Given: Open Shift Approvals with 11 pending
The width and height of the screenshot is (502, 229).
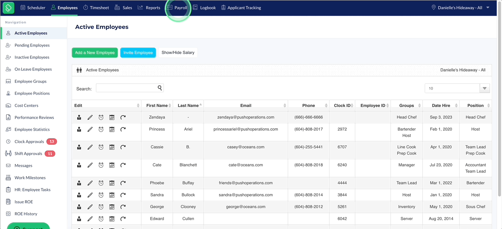Looking at the screenshot, I should (30, 154).
